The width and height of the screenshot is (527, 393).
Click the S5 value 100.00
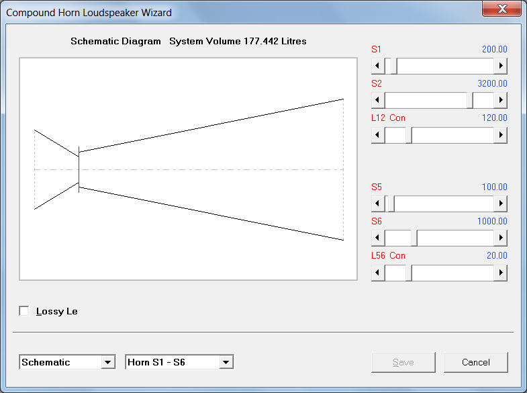point(494,187)
